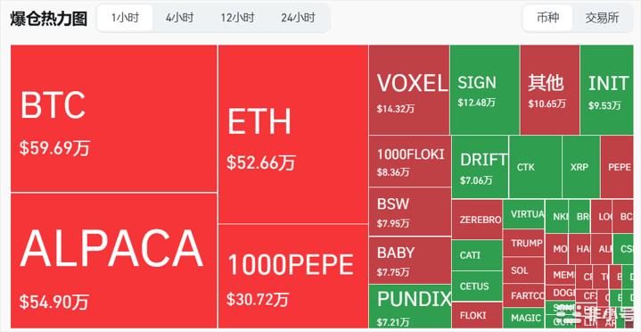Choose the 12小时 time range tab
Screen dimensions: 641x332
pos(237,18)
